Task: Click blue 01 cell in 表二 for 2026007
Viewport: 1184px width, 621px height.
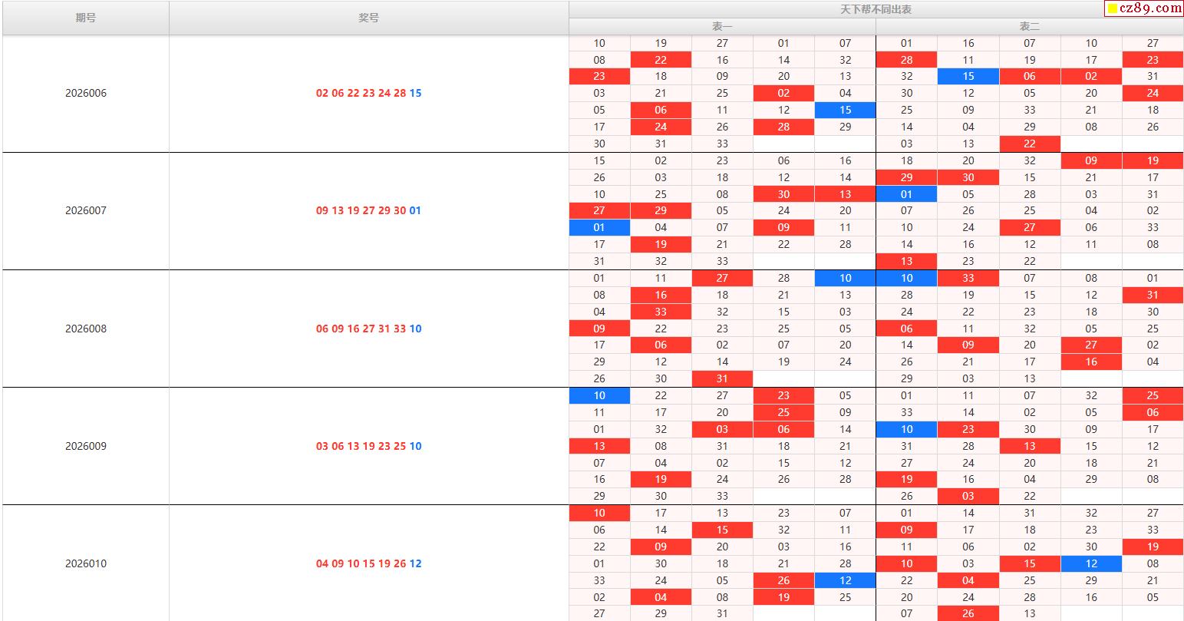Action: point(906,194)
